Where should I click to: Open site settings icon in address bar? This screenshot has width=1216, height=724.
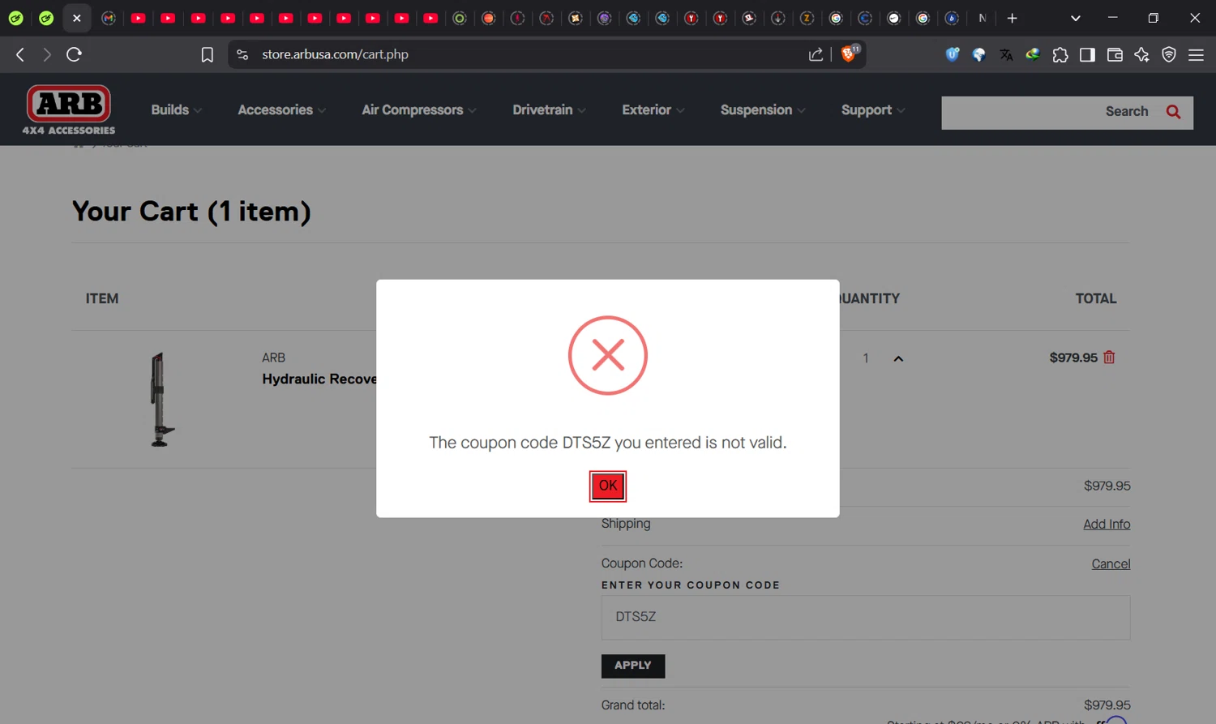[x=242, y=54]
